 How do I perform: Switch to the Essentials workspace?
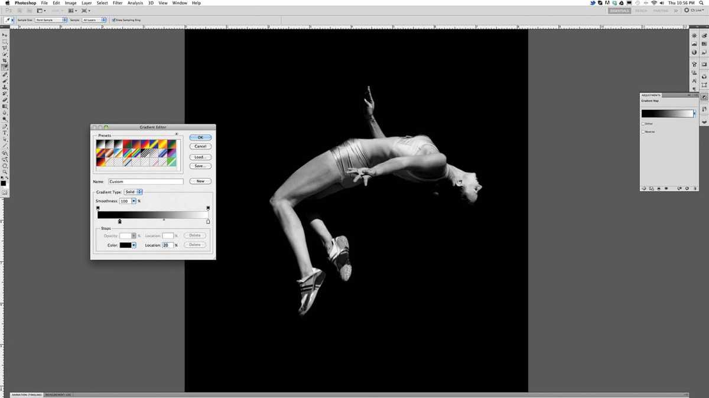click(620, 11)
